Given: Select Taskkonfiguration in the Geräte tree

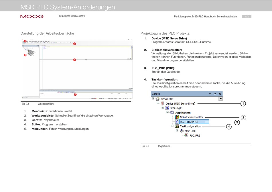Looking at the screenshot, I should pyautogui.click(x=190, y=126).
